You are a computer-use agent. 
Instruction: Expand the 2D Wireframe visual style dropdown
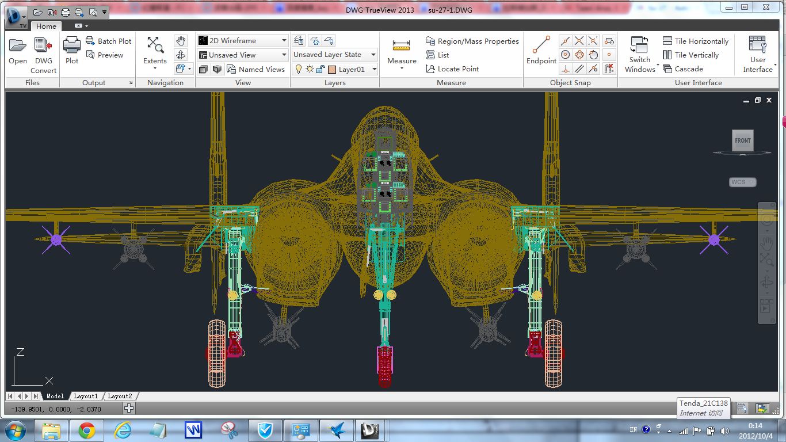click(x=284, y=41)
